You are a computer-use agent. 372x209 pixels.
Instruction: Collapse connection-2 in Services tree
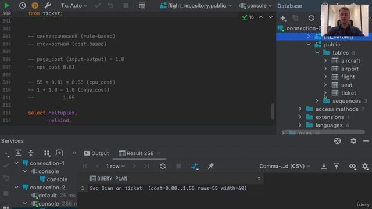pos(16,187)
